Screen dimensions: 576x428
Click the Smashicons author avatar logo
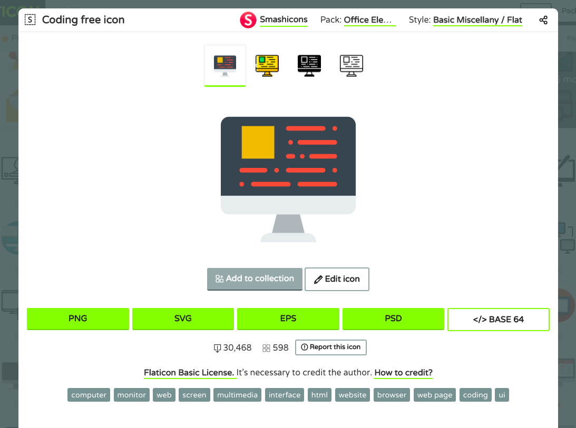pos(248,20)
